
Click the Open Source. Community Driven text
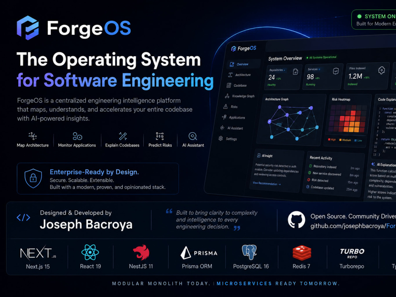click(353, 216)
